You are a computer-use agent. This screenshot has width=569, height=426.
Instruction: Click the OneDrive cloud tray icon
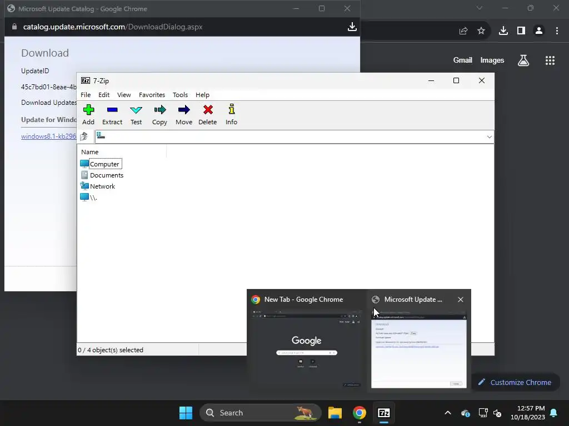point(466,413)
